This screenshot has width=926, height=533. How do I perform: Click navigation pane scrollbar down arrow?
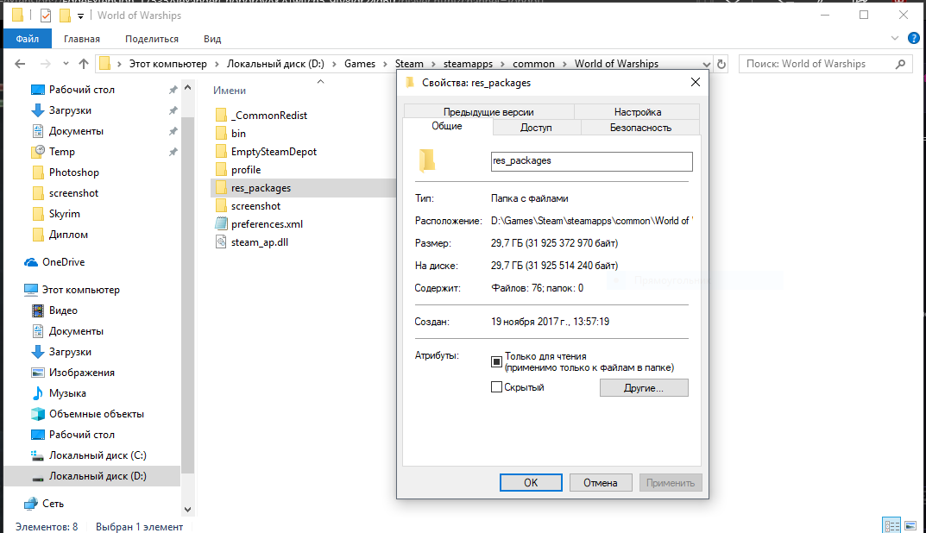(x=188, y=510)
